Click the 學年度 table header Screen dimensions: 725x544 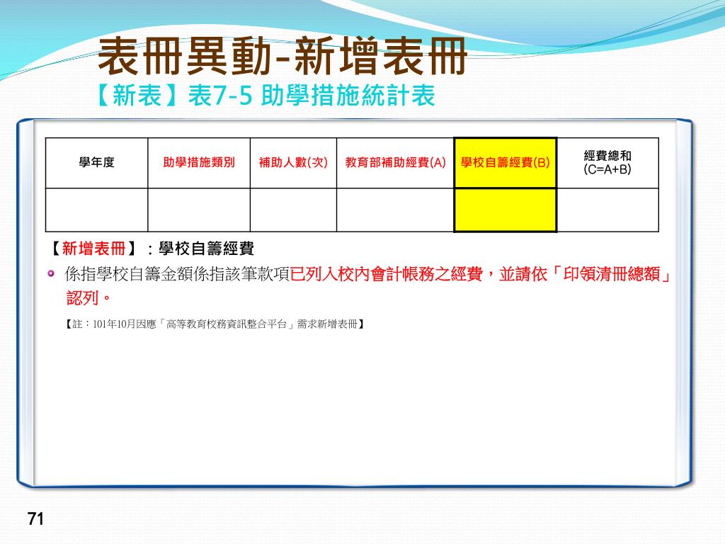pyautogui.click(x=96, y=163)
